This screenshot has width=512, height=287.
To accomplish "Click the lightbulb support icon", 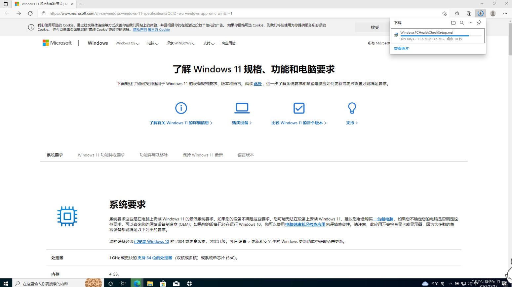I will click(352, 108).
